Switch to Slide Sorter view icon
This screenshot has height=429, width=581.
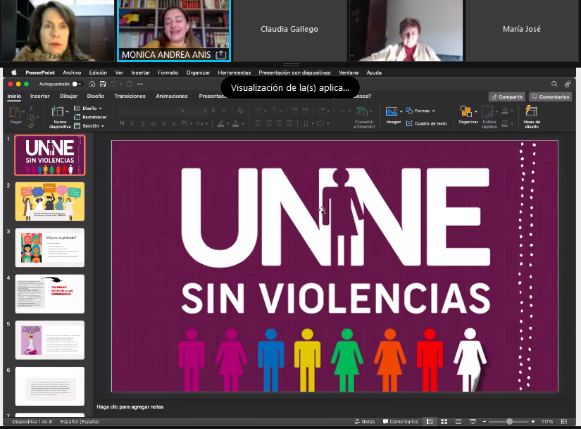pos(444,421)
